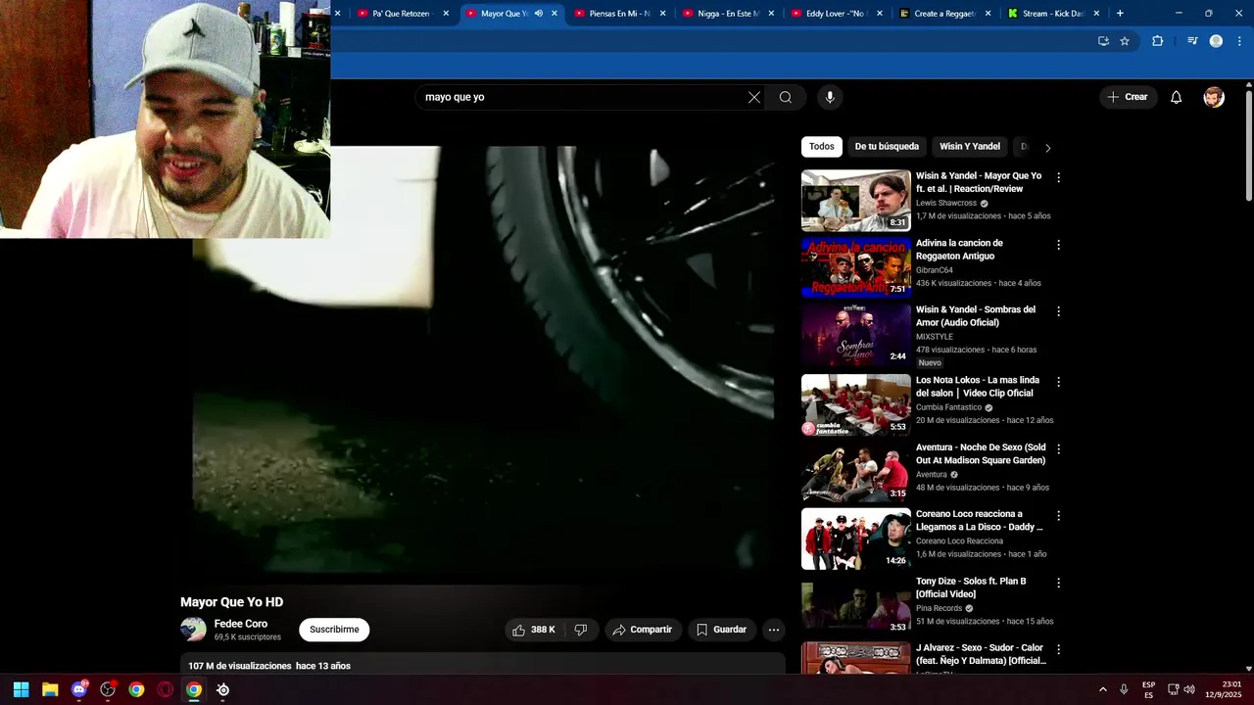Open Discord from taskbar
The height and width of the screenshot is (705, 1254).
79,689
